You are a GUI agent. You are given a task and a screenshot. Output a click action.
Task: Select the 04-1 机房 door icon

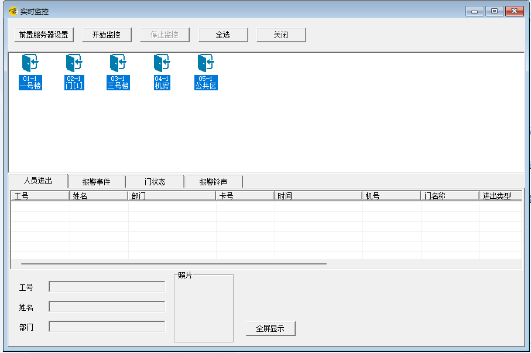(162, 72)
